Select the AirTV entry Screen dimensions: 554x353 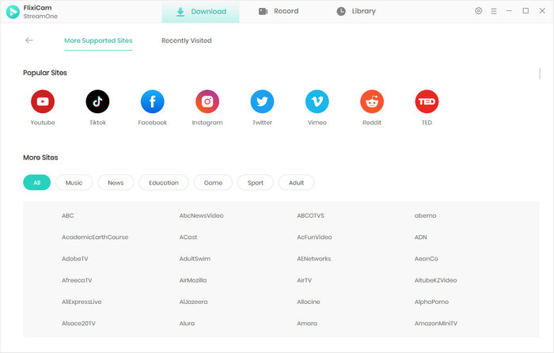(304, 280)
